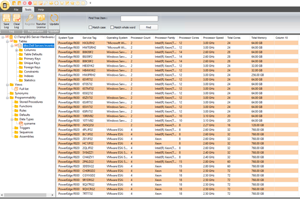Click the Stored Procedures folder icon

pyautogui.click(x=16, y=102)
